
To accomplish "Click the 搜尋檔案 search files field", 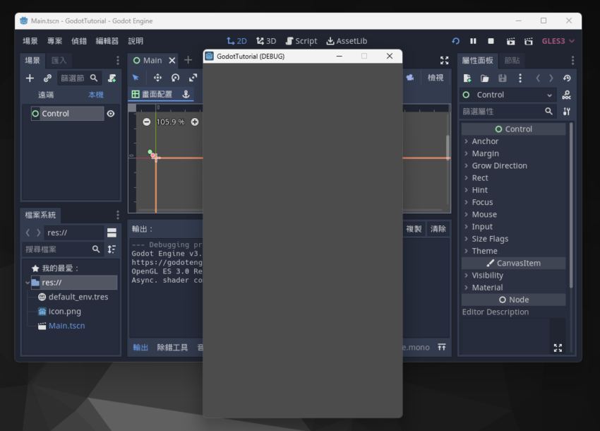I will (63, 249).
